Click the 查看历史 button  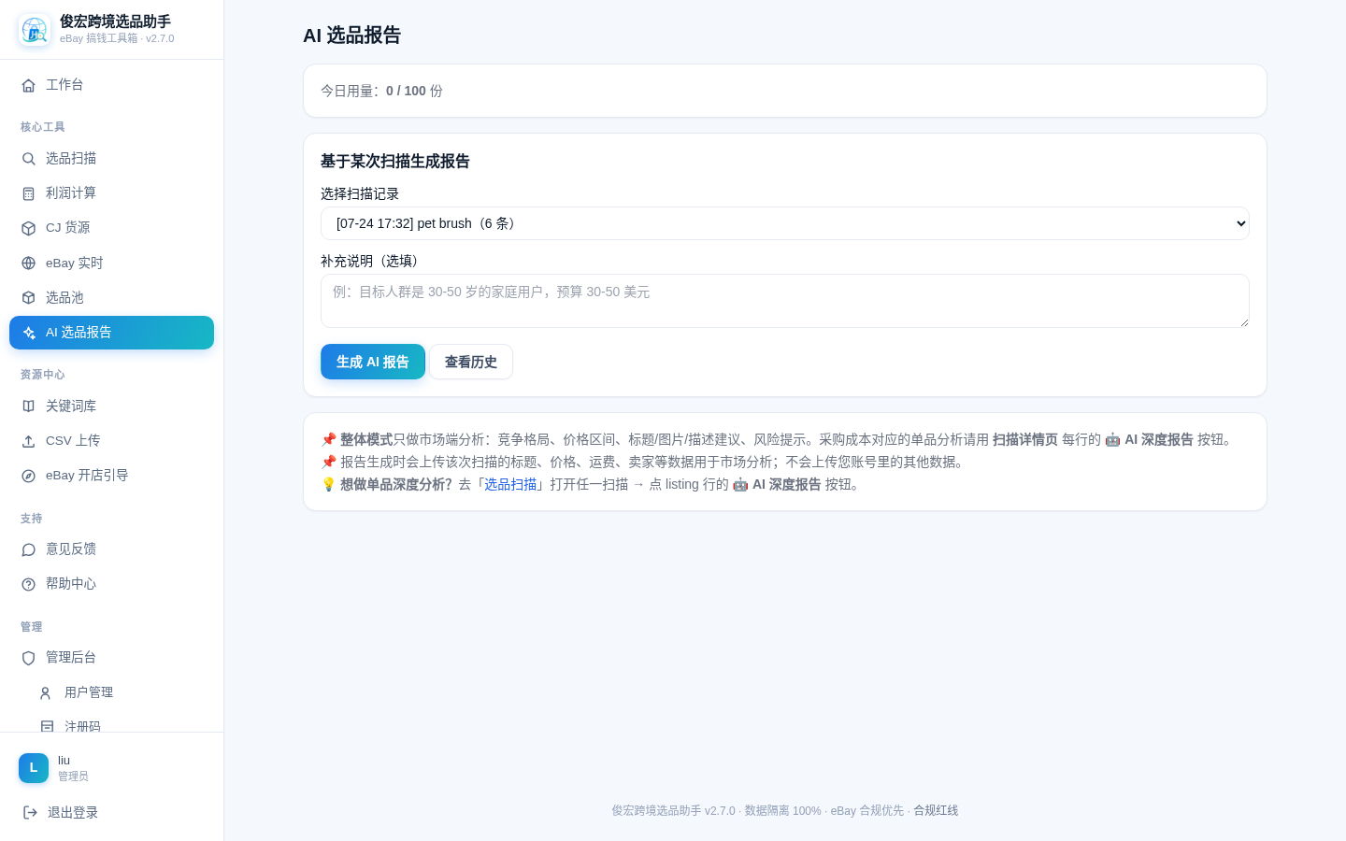[x=471, y=362]
